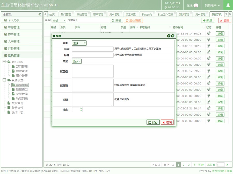Click the paperclip icon in the first row's 状态 column
The width and height of the screenshot is (233, 174).
(x=209, y=33)
